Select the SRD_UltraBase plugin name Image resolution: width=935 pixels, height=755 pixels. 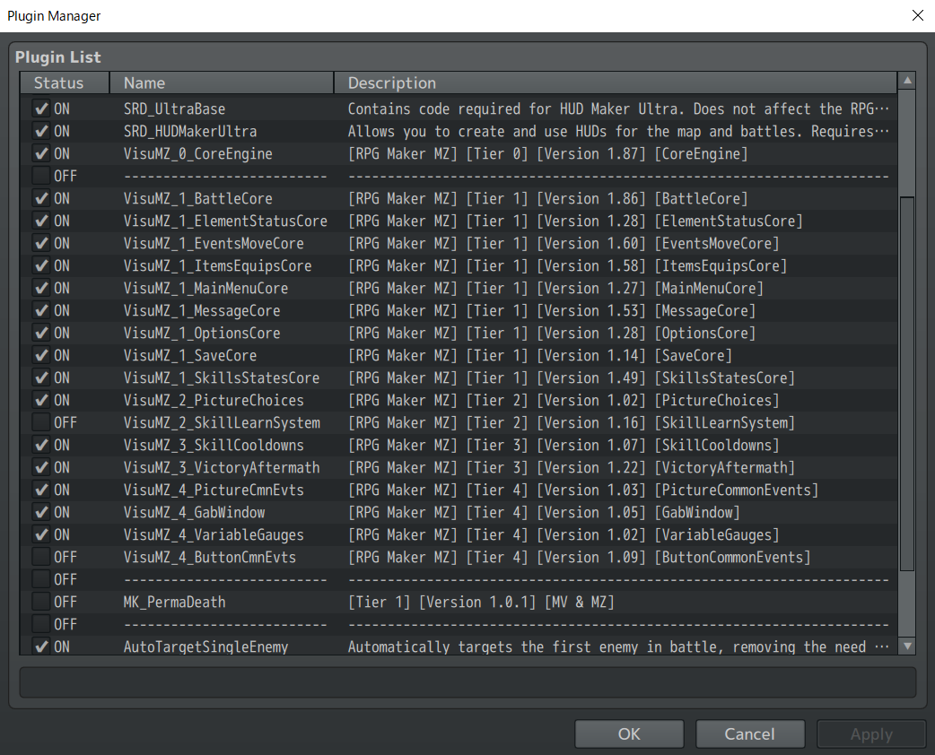pos(175,109)
